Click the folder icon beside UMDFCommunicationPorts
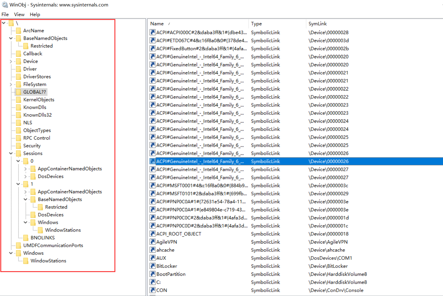This screenshot has width=443, height=296. coord(18,245)
